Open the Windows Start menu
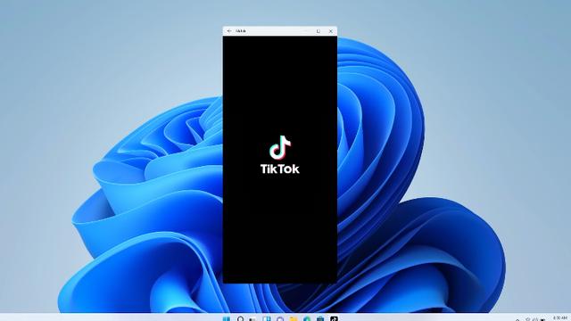 (226, 319)
